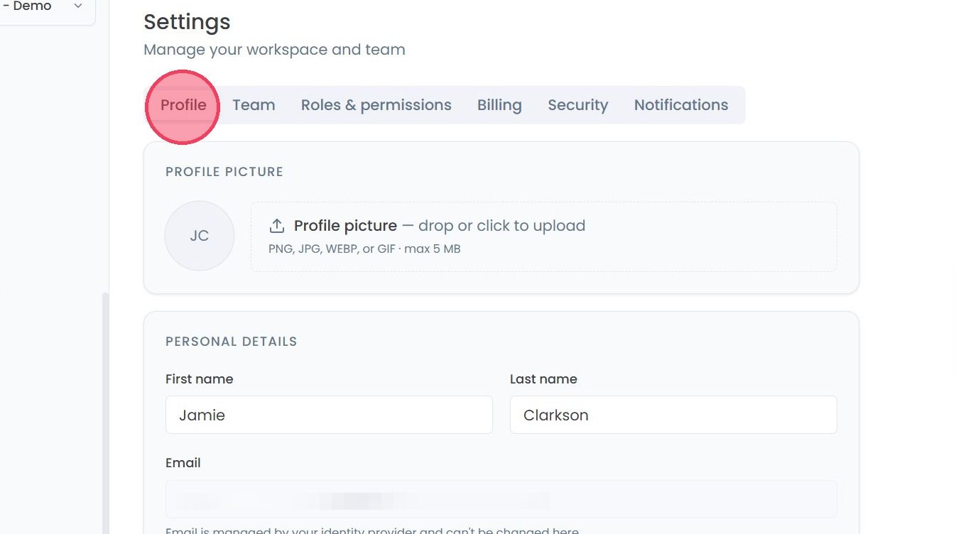Select the JC avatar circle
This screenshot has height=534, width=956.
coord(200,236)
